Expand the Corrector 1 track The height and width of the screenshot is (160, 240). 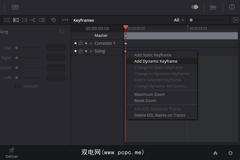[91, 43]
